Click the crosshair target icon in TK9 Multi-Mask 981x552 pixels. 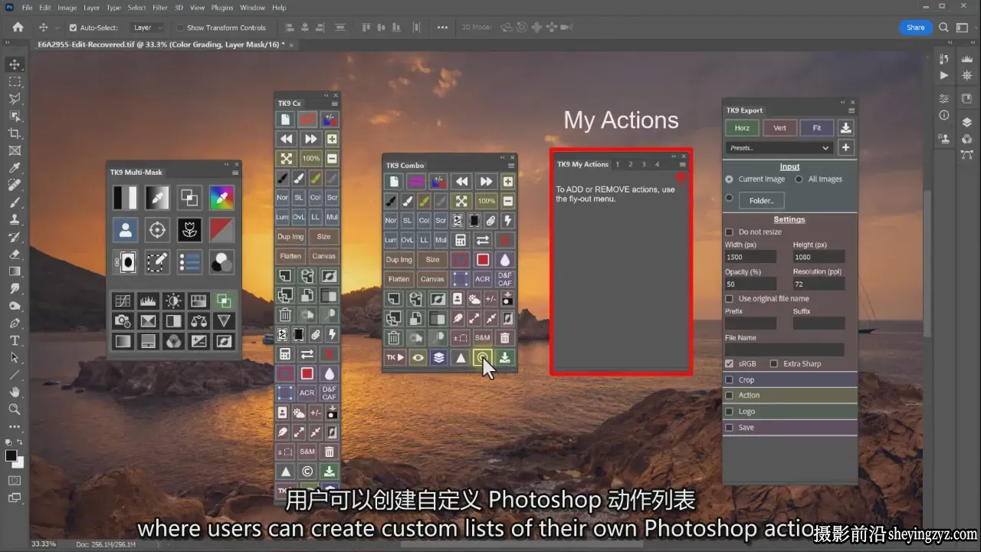point(157,229)
